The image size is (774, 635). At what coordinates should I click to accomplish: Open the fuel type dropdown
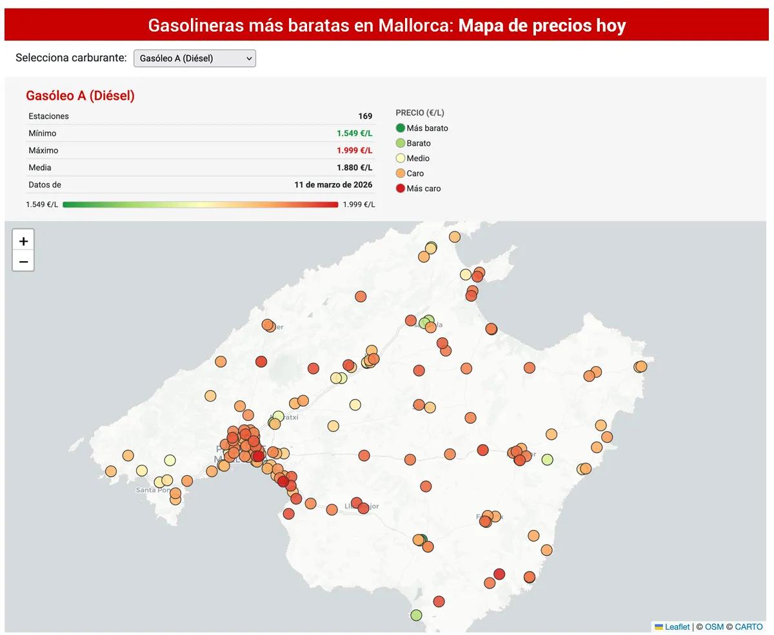pos(194,58)
